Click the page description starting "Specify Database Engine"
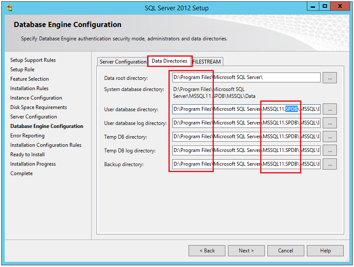 [x=124, y=39]
